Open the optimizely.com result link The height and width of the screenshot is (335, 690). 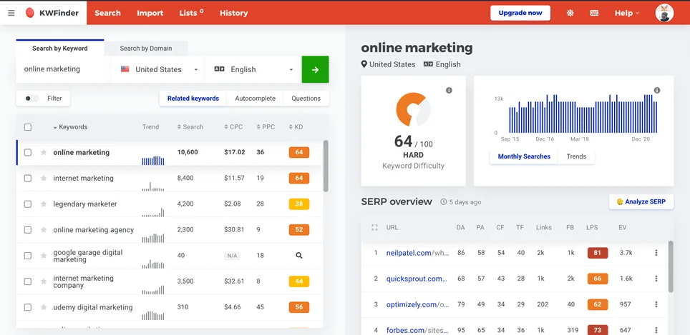coord(417,304)
